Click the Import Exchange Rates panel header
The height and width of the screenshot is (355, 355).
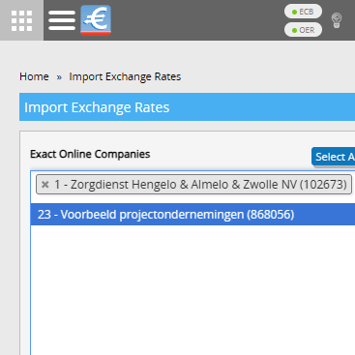coord(187,107)
